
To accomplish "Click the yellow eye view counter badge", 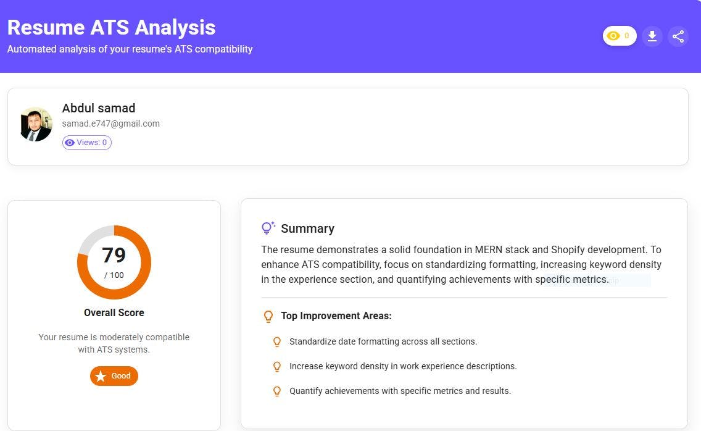I will pos(619,36).
